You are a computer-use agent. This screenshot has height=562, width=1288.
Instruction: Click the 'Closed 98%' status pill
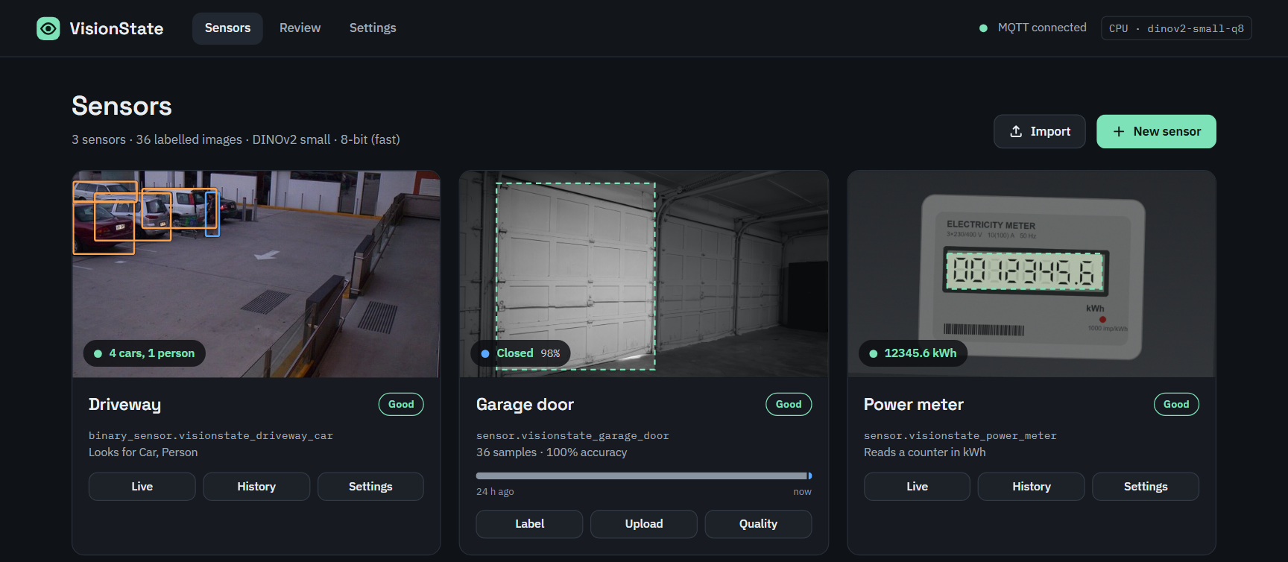(520, 353)
